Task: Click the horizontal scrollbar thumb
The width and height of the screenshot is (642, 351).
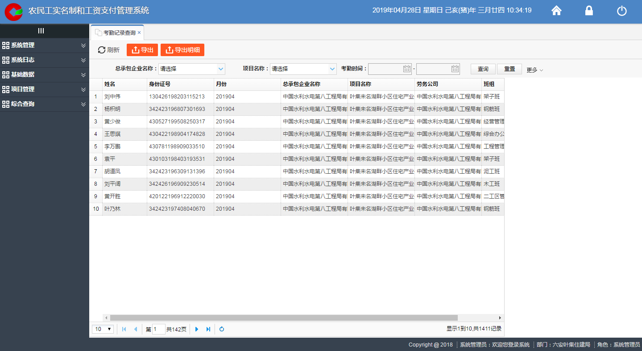Action: point(284,318)
